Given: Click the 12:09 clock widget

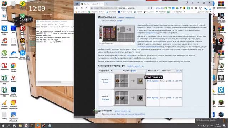Looking at the screenshot, I should point(37,9).
